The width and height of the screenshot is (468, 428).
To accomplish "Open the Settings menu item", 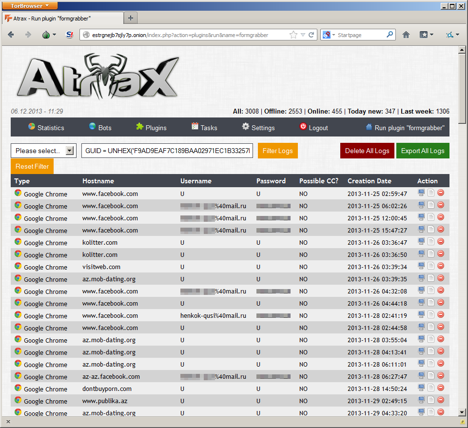I will [258, 127].
